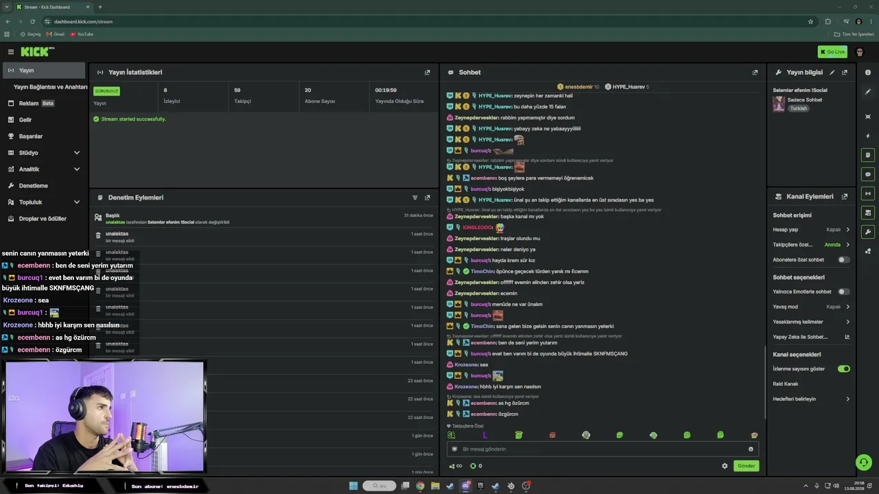This screenshot has width=879, height=494.
Task: Click the Turkish language tag
Action: coord(798,108)
